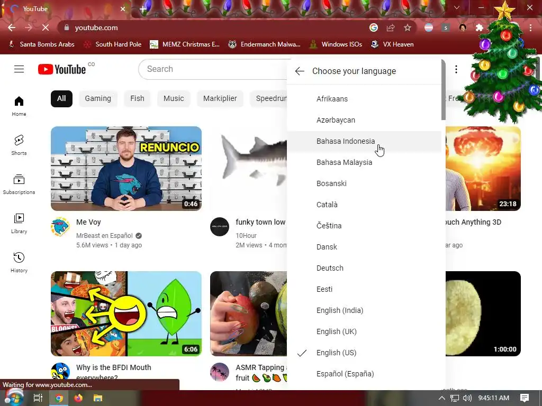Choose Čeština from the language list

click(x=364, y=226)
